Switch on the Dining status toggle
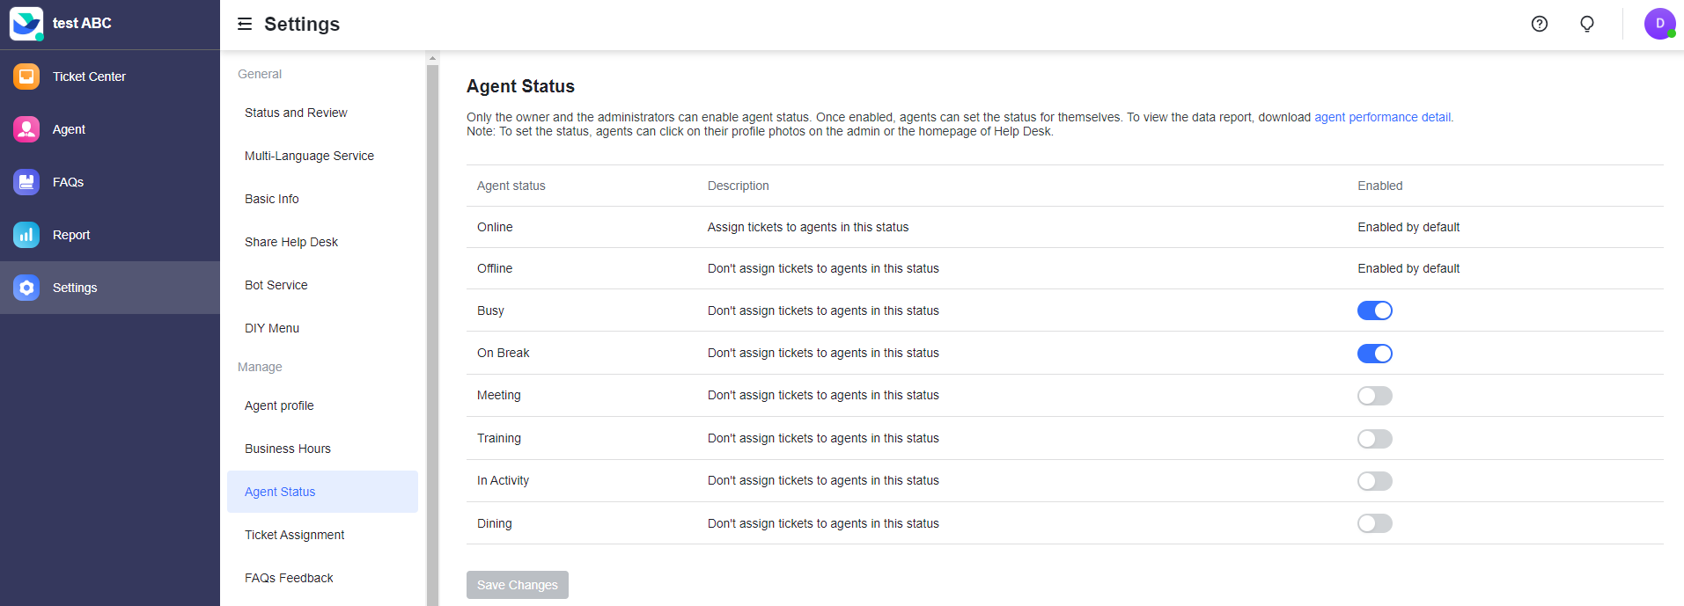 coord(1374,524)
